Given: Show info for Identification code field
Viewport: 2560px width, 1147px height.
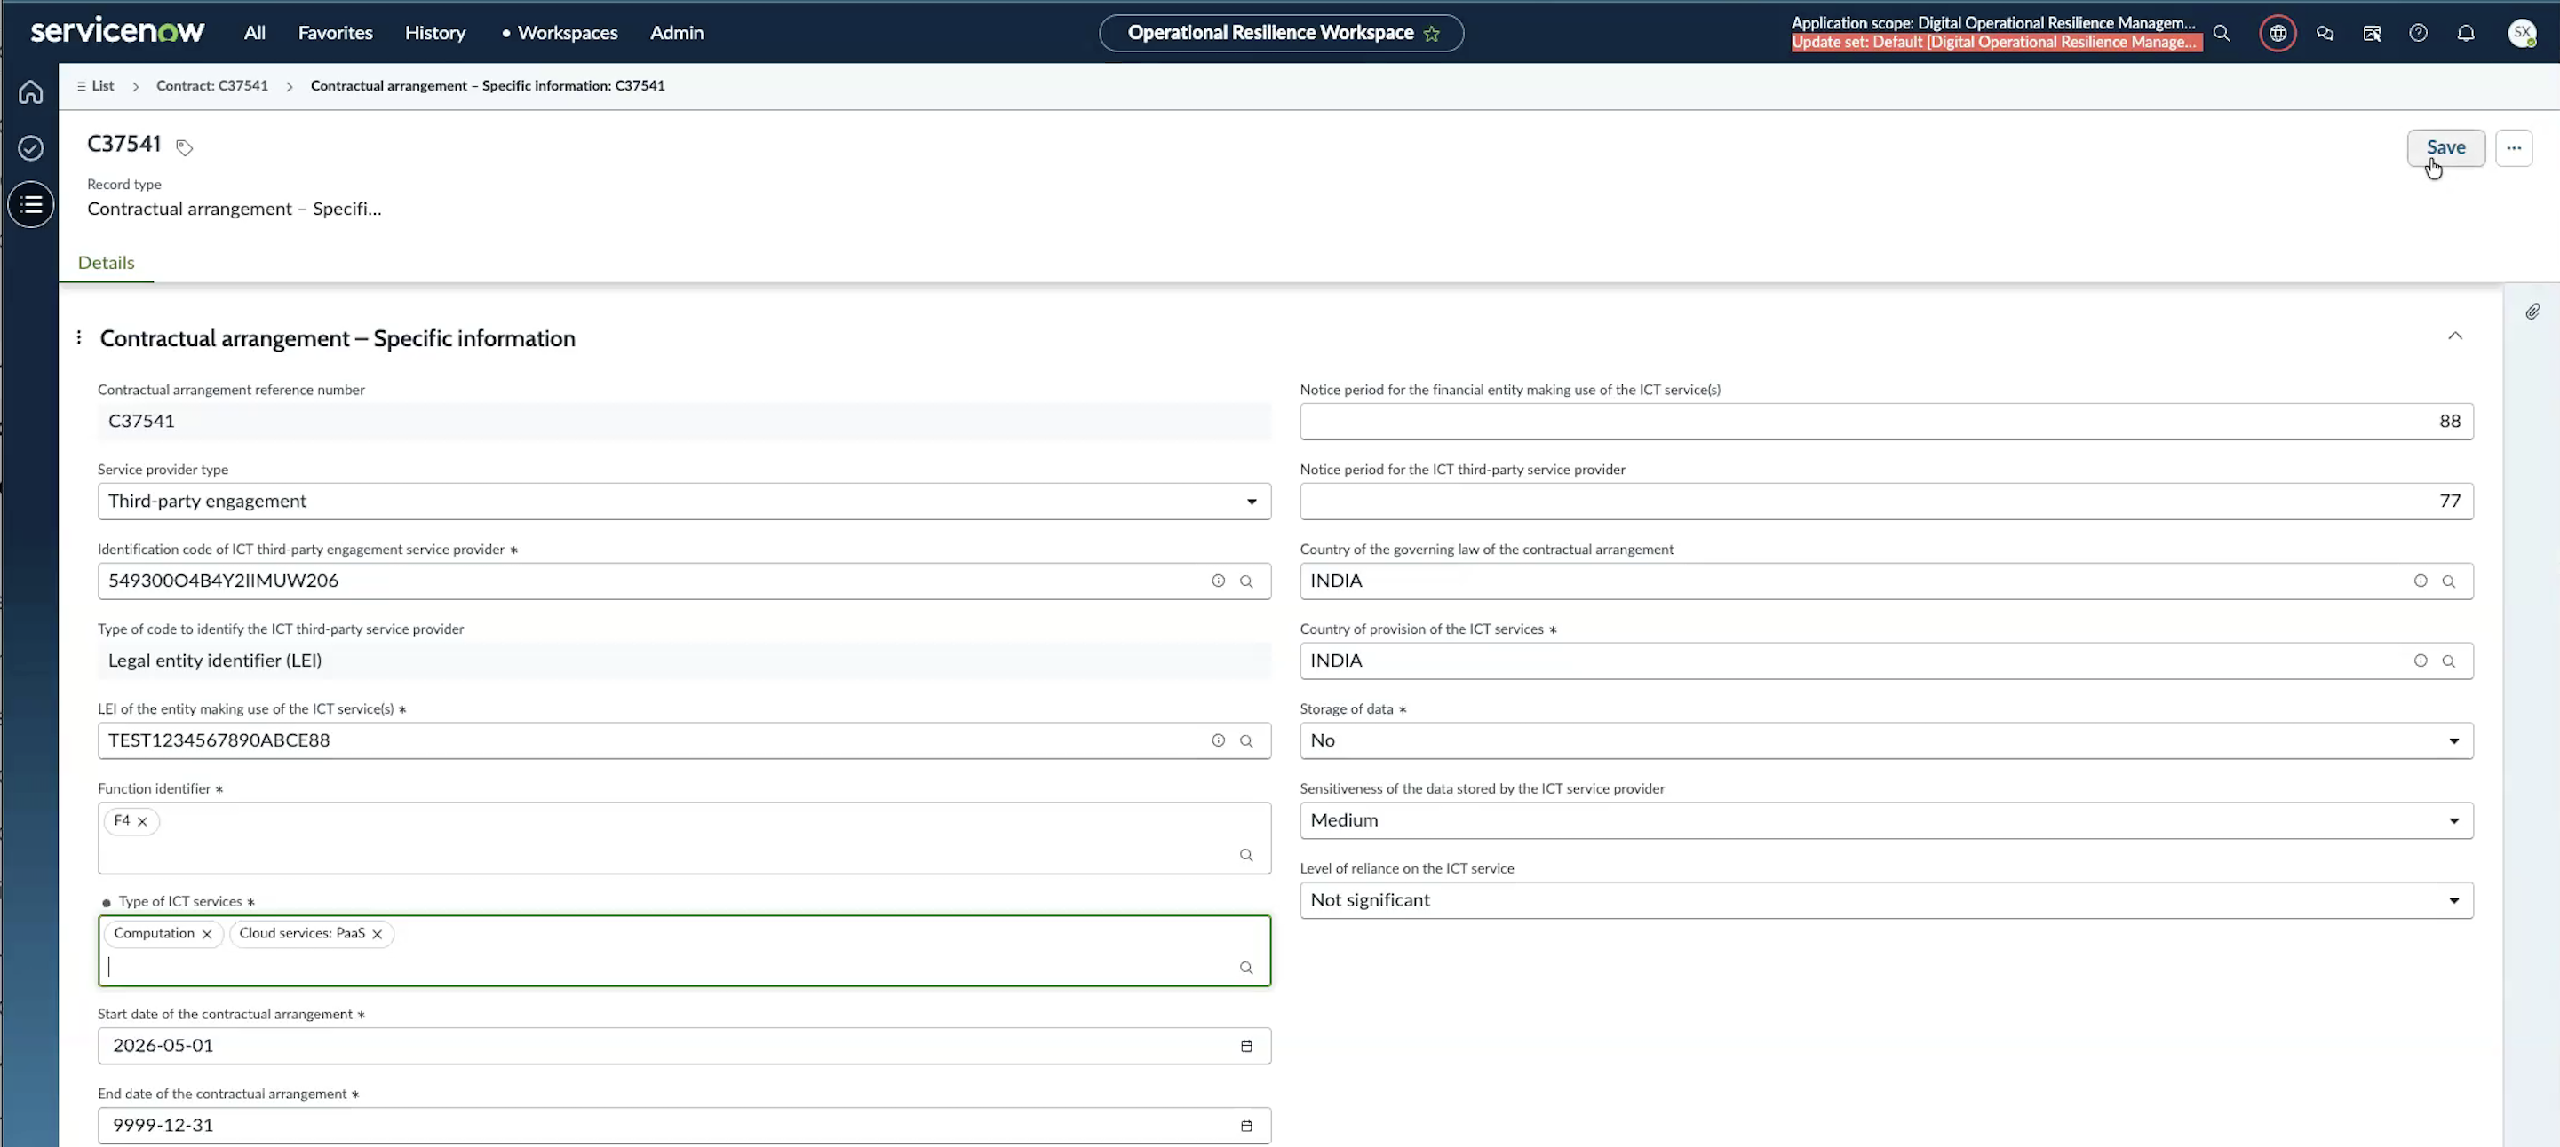Looking at the screenshot, I should pyautogui.click(x=1219, y=581).
